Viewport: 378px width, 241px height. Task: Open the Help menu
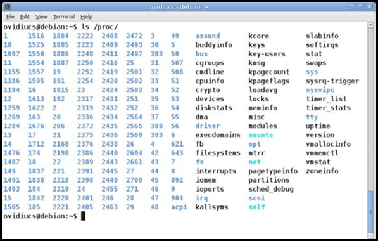(86, 16)
